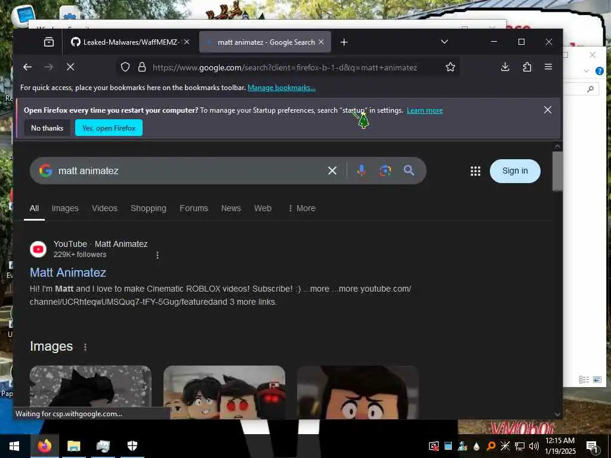Open the Matt Animatez result link

pyautogui.click(x=68, y=273)
